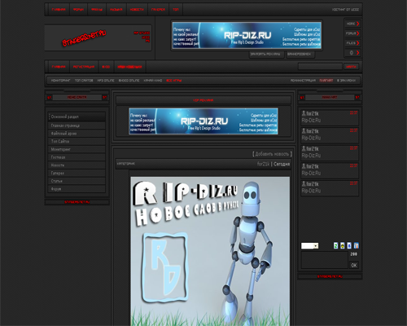
Task: Click the RIP-DIZ.RU header banner
Action: [x=247, y=35]
